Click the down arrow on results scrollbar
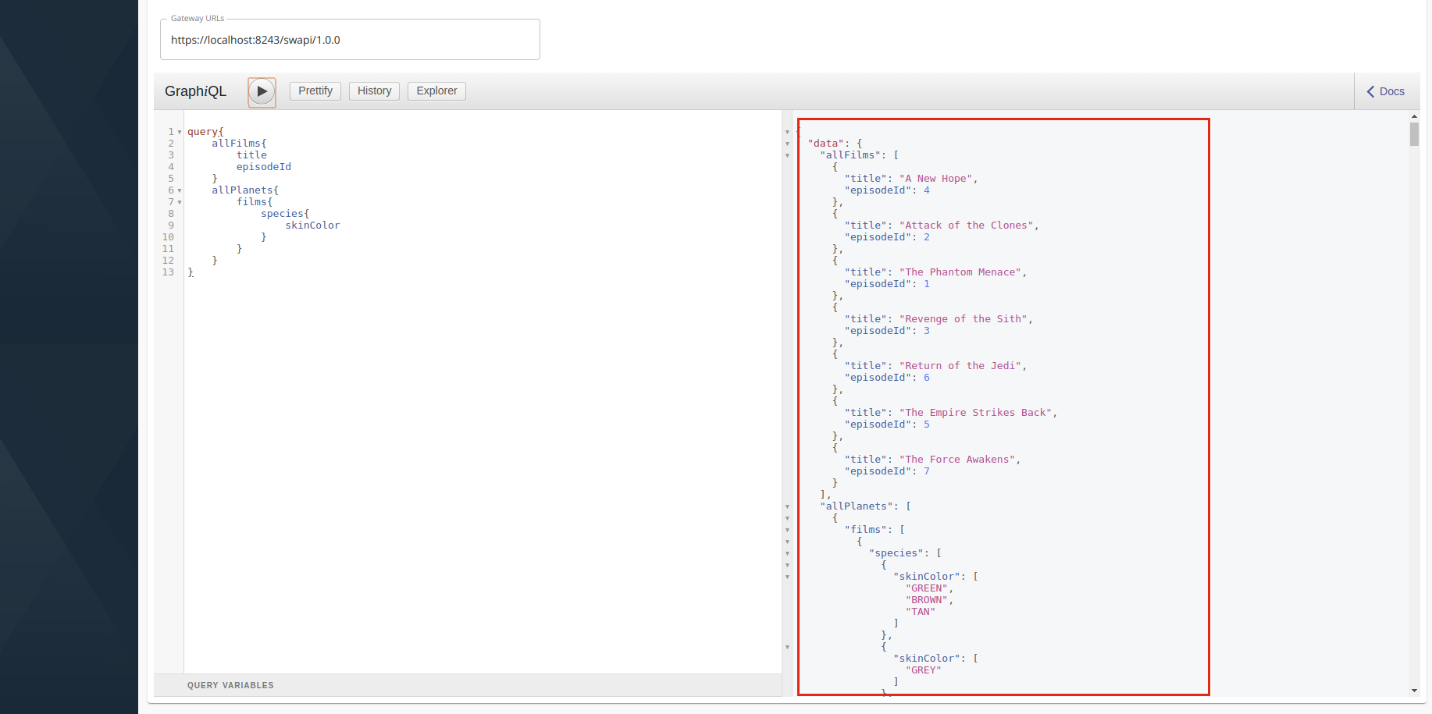The height and width of the screenshot is (714, 1432). coord(1415,691)
